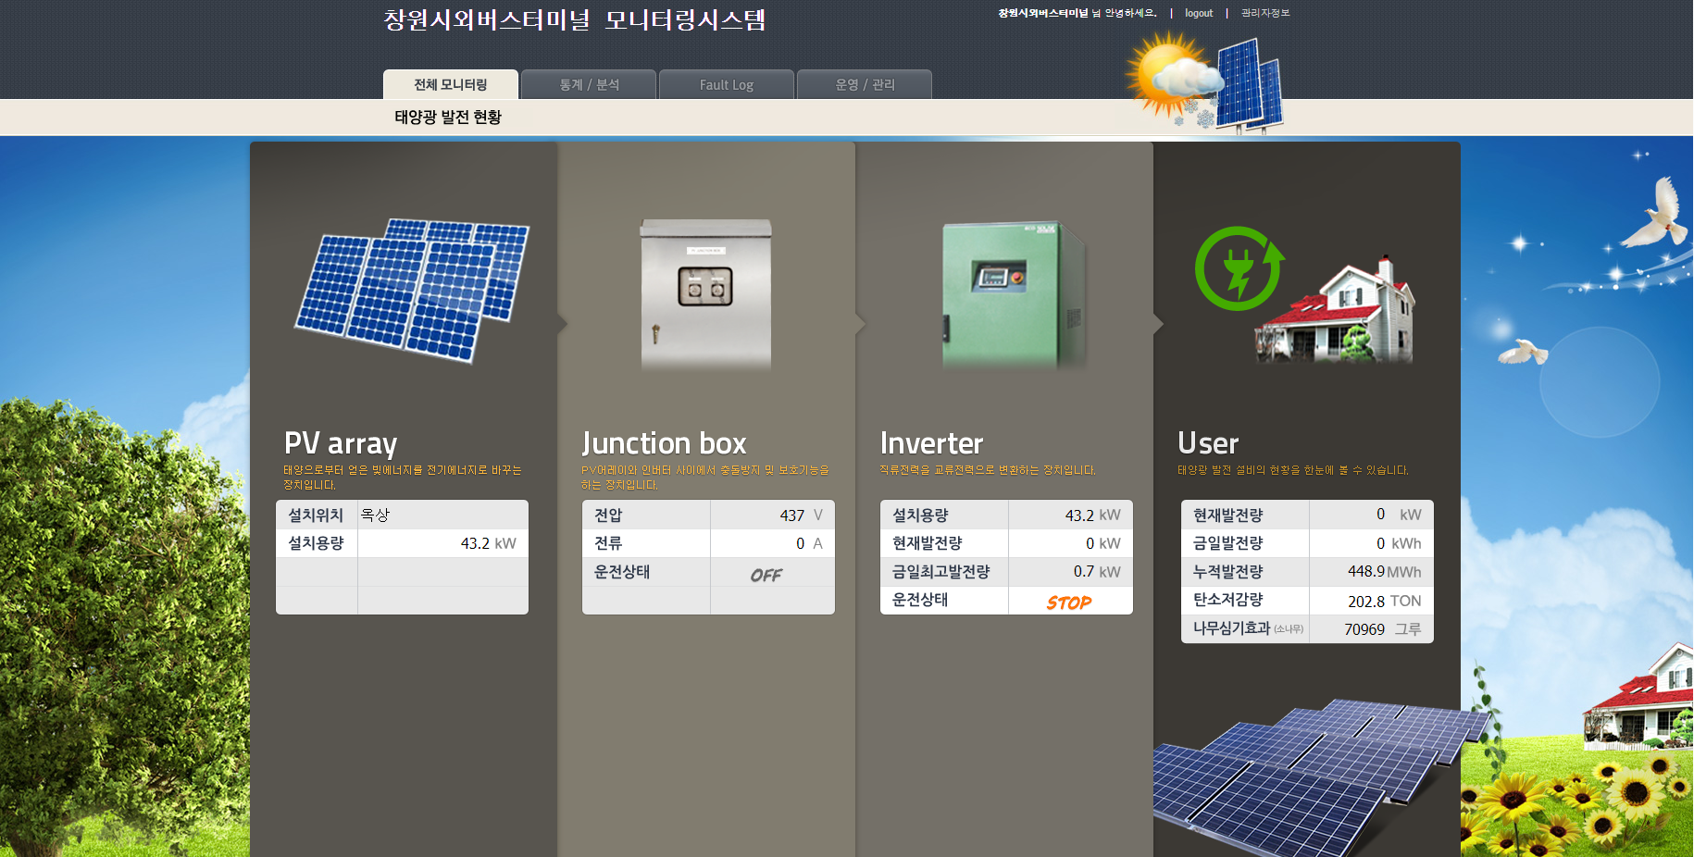
Task: Click the STOP status in Inverter
Action: [x=1069, y=602]
